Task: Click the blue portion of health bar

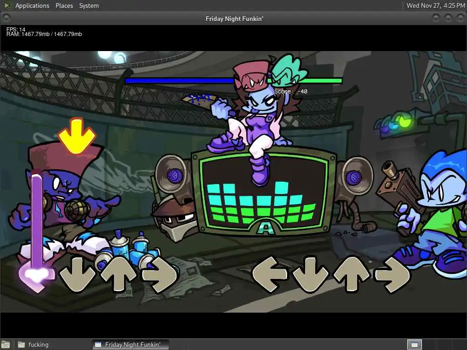Action: coord(180,81)
